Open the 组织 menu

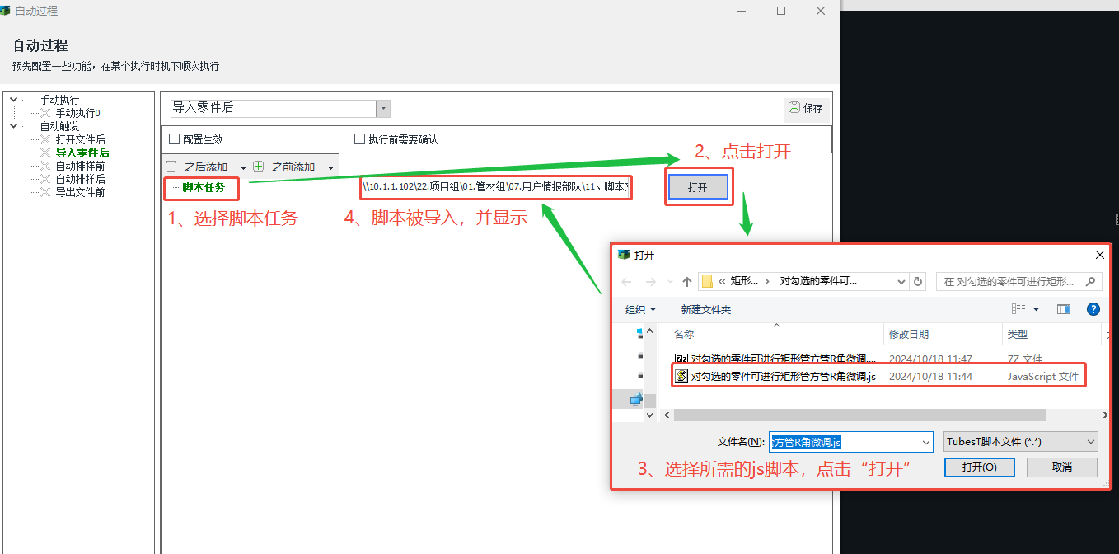coord(640,309)
